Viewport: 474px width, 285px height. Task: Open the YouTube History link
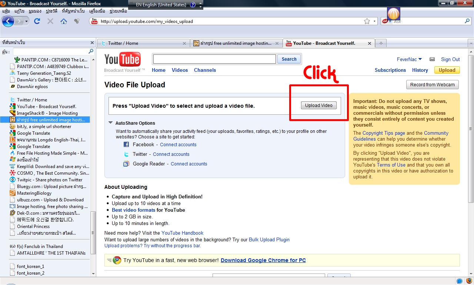(x=420, y=70)
